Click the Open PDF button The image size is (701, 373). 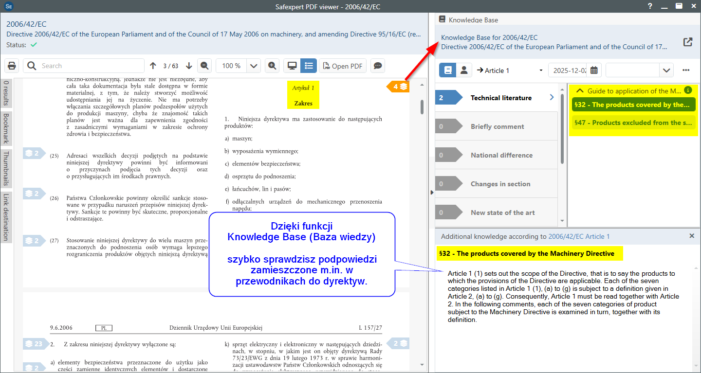[x=342, y=66]
